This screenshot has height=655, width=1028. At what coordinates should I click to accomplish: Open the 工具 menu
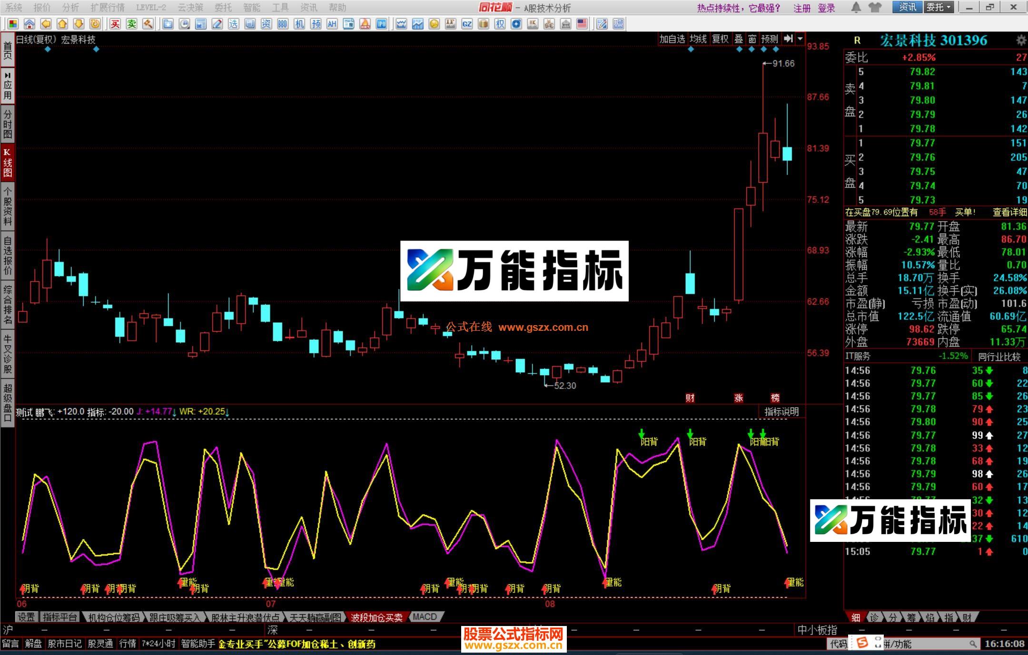pyautogui.click(x=281, y=8)
